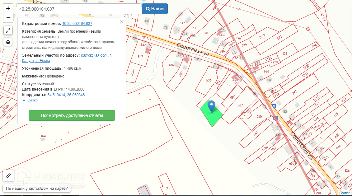The image size is (352, 196).
Task: Toggle fullscreen map view
Action: 8,30
